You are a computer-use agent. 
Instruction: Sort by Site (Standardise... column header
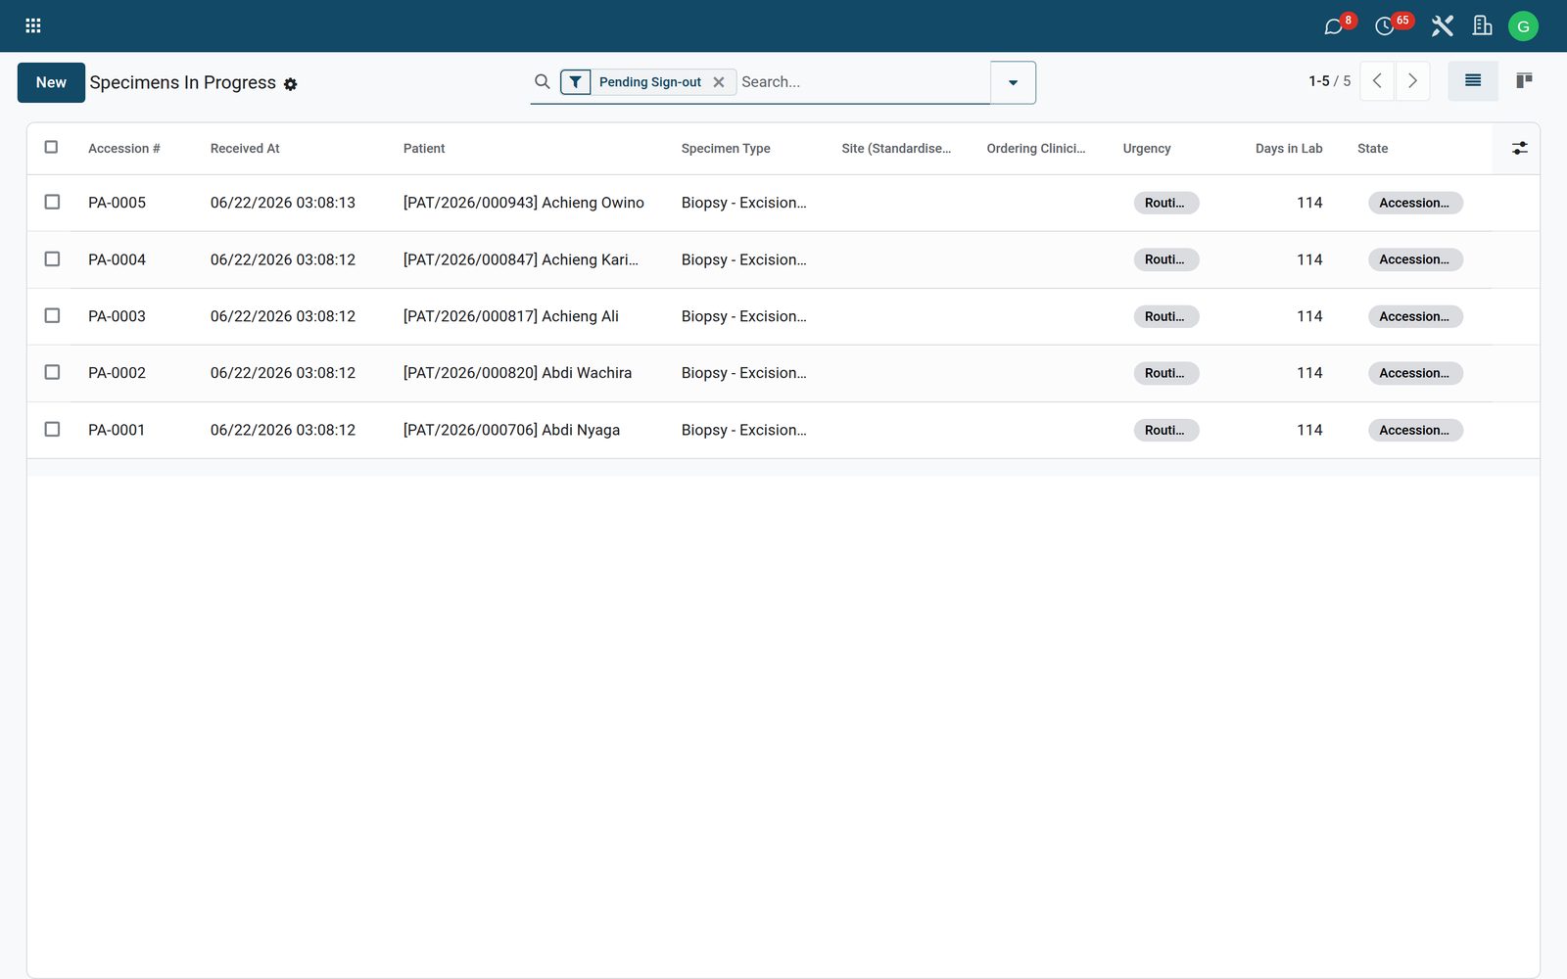896,149
